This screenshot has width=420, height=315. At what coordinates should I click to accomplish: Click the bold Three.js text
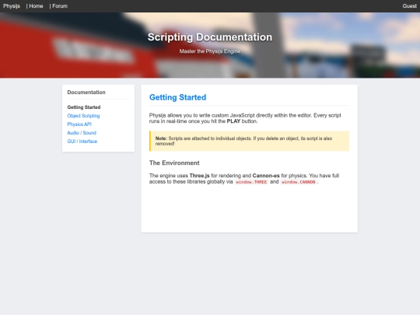[x=200, y=176]
